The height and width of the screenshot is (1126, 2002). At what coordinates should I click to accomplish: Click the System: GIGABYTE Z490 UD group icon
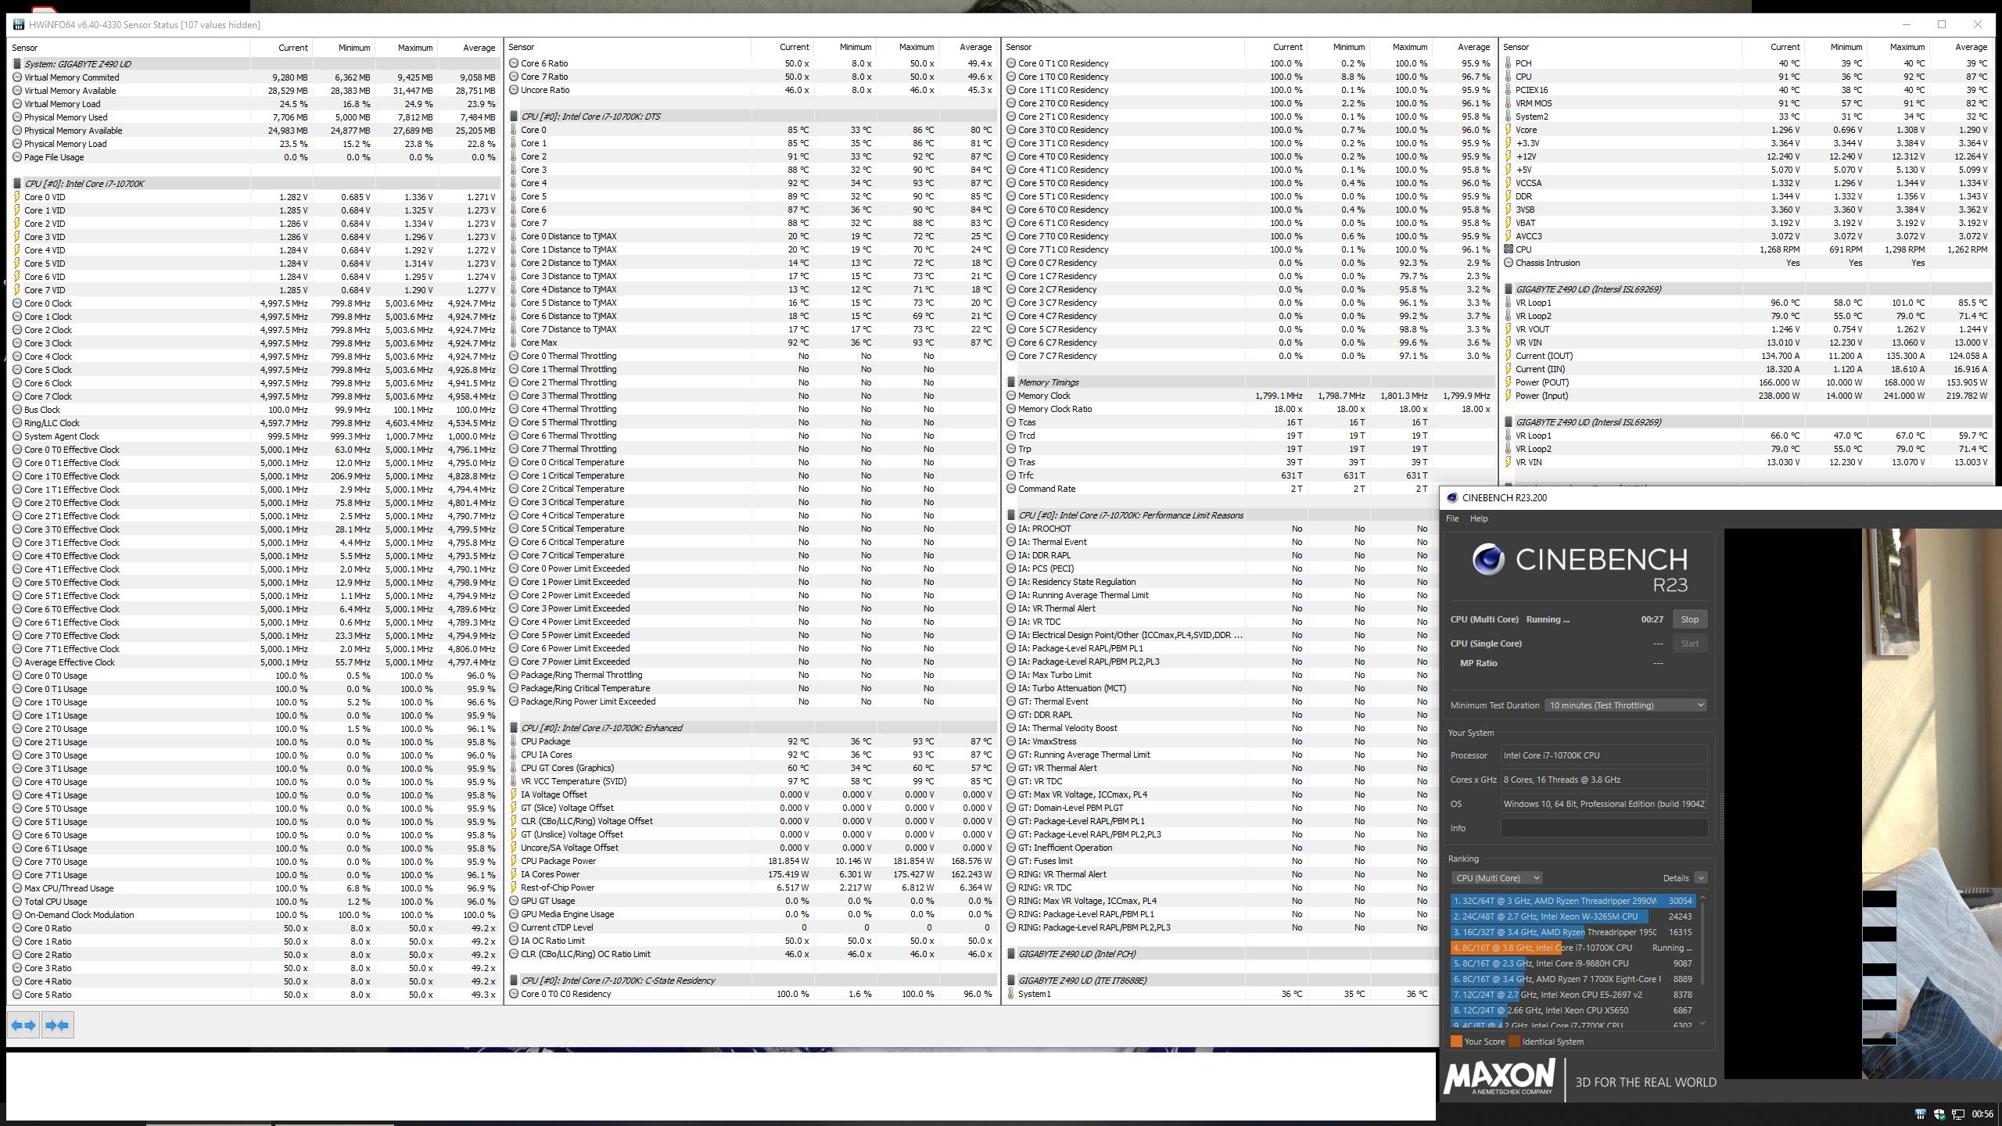click(17, 64)
